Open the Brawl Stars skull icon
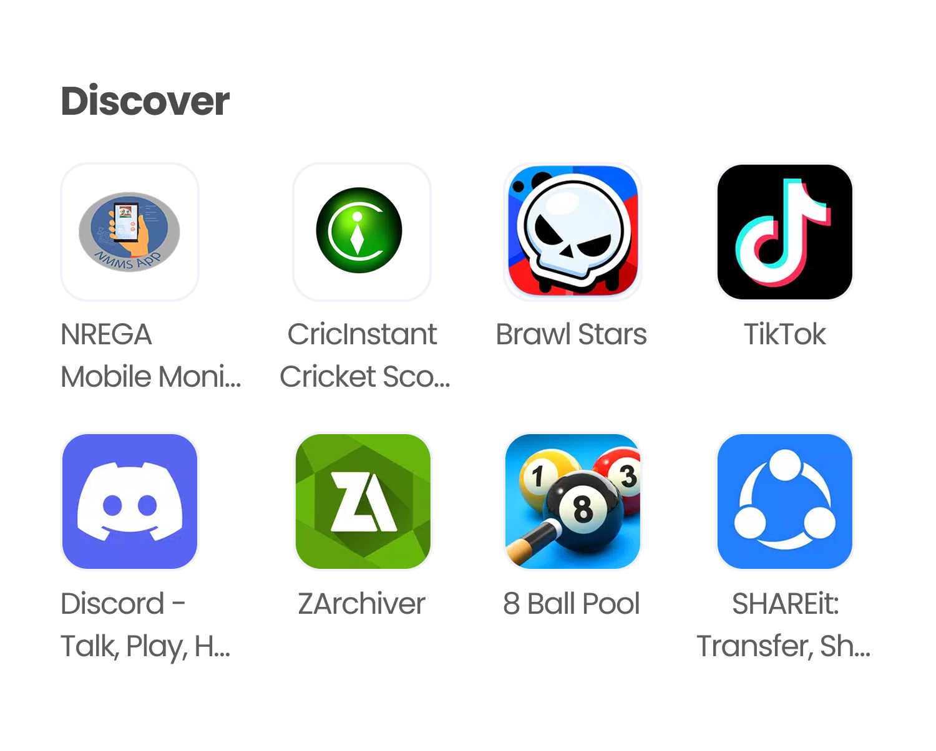The width and height of the screenshot is (936, 751). click(x=573, y=232)
